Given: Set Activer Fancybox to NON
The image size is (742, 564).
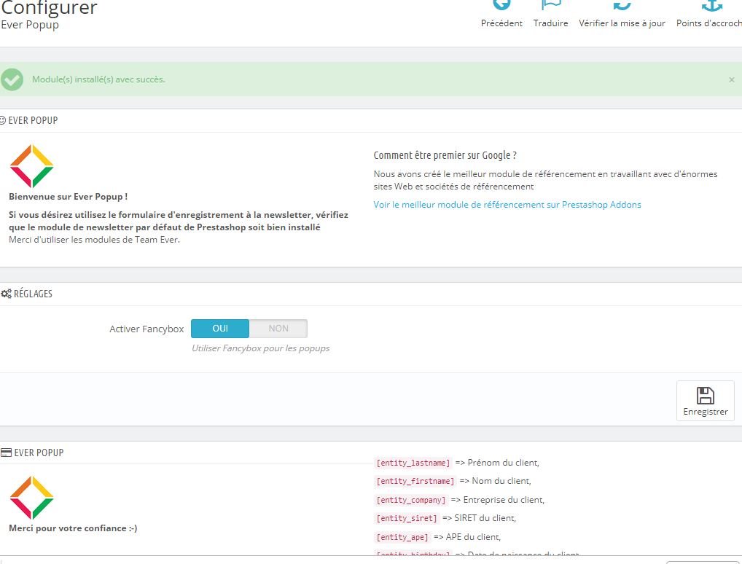Looking at the screenshot, I should point(278,329).
